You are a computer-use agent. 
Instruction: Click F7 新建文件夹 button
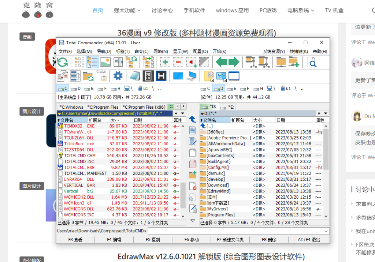pos(230,240)
